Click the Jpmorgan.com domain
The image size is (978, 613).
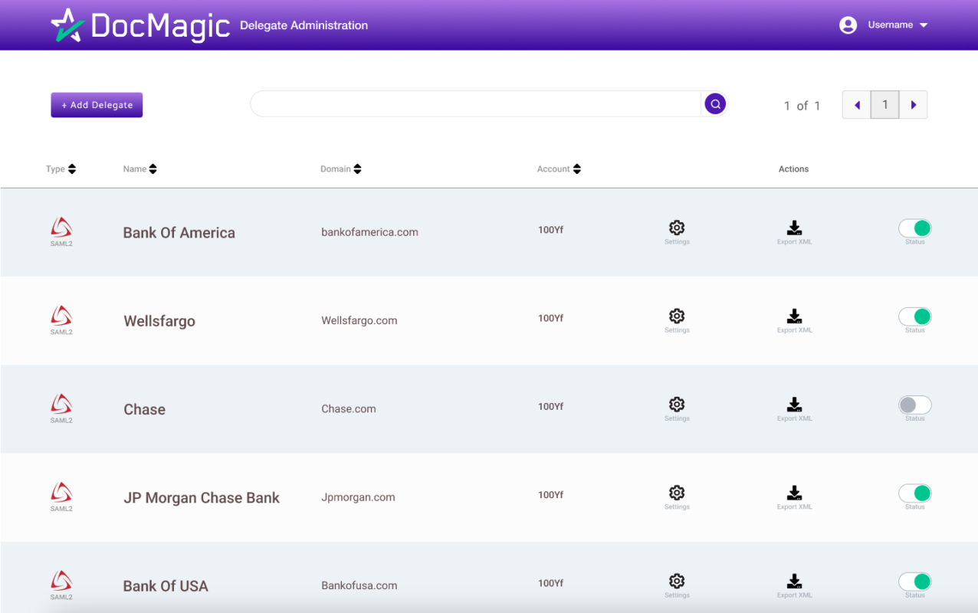pyautogui.click(x=358, y=497)
